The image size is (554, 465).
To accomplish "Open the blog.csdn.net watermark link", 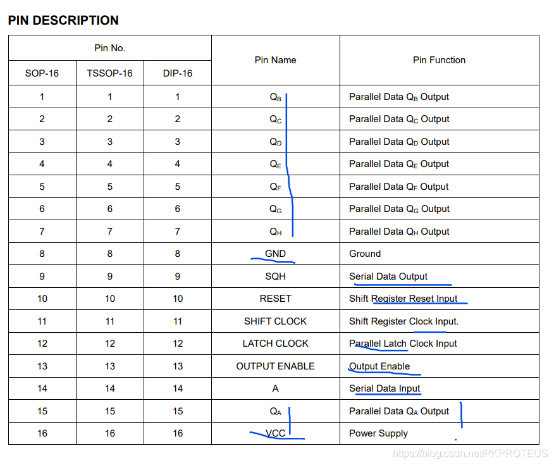I will coord(471,454).
